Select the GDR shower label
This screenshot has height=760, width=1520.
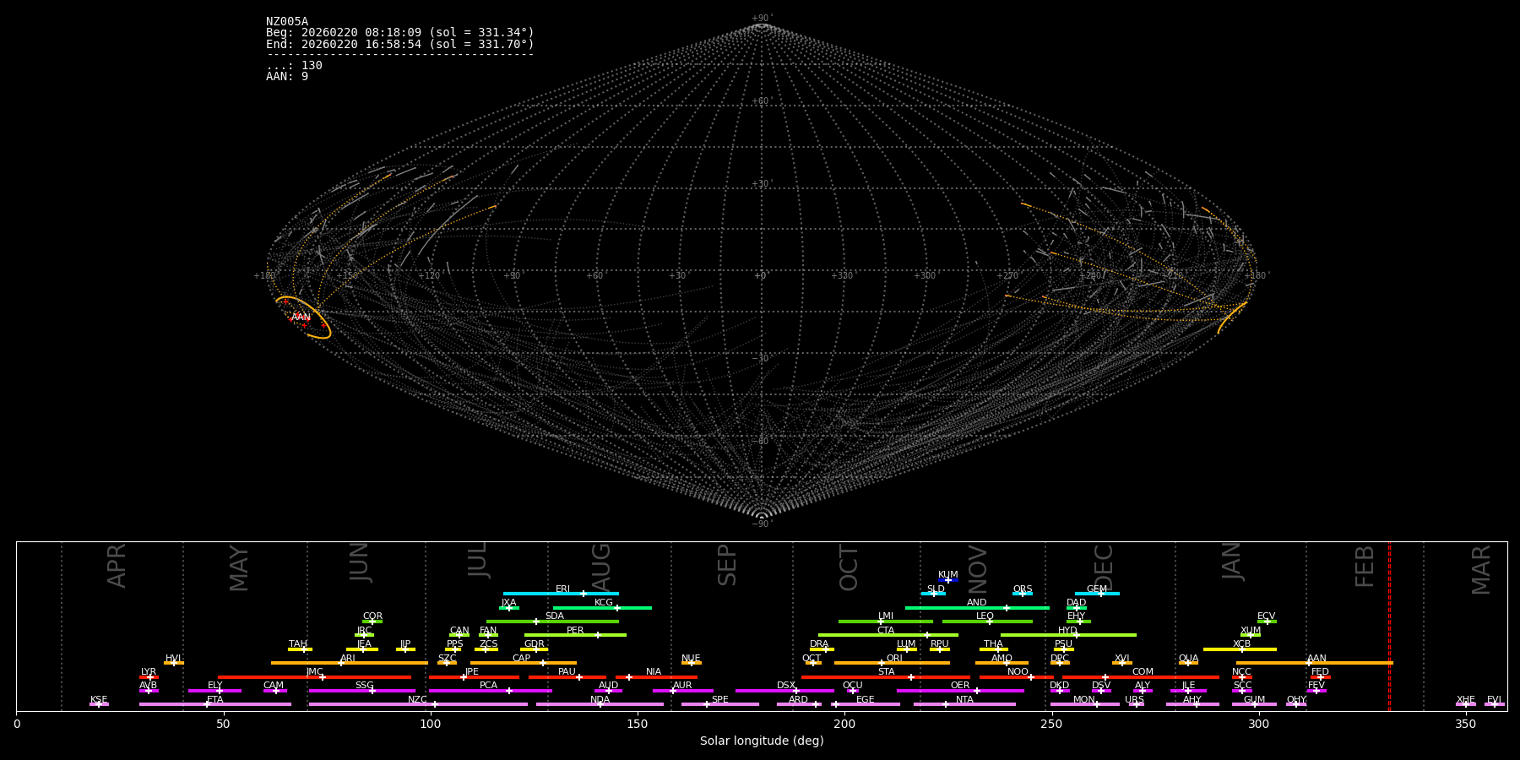pos(534,644)
